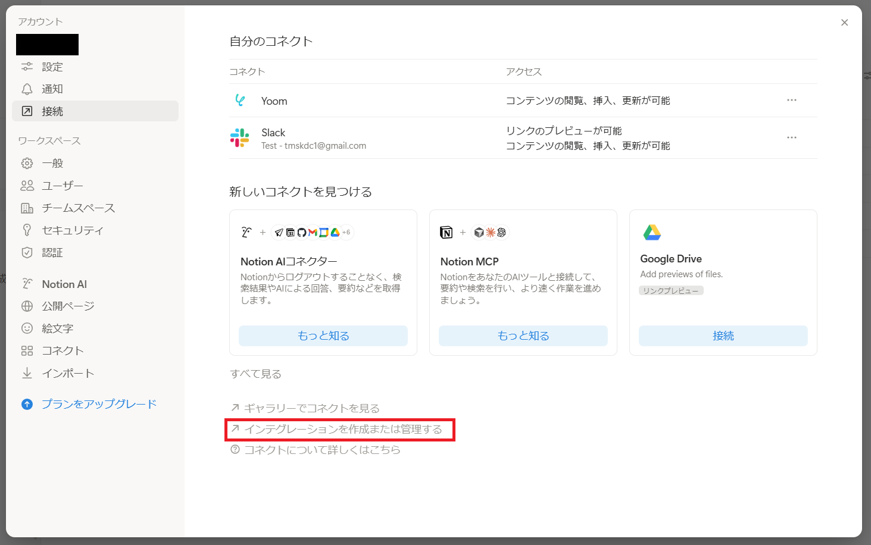Screen dimensions: 871x545
Task: Click the key icon beside セキュリティ
Action: tap(27, 230)
